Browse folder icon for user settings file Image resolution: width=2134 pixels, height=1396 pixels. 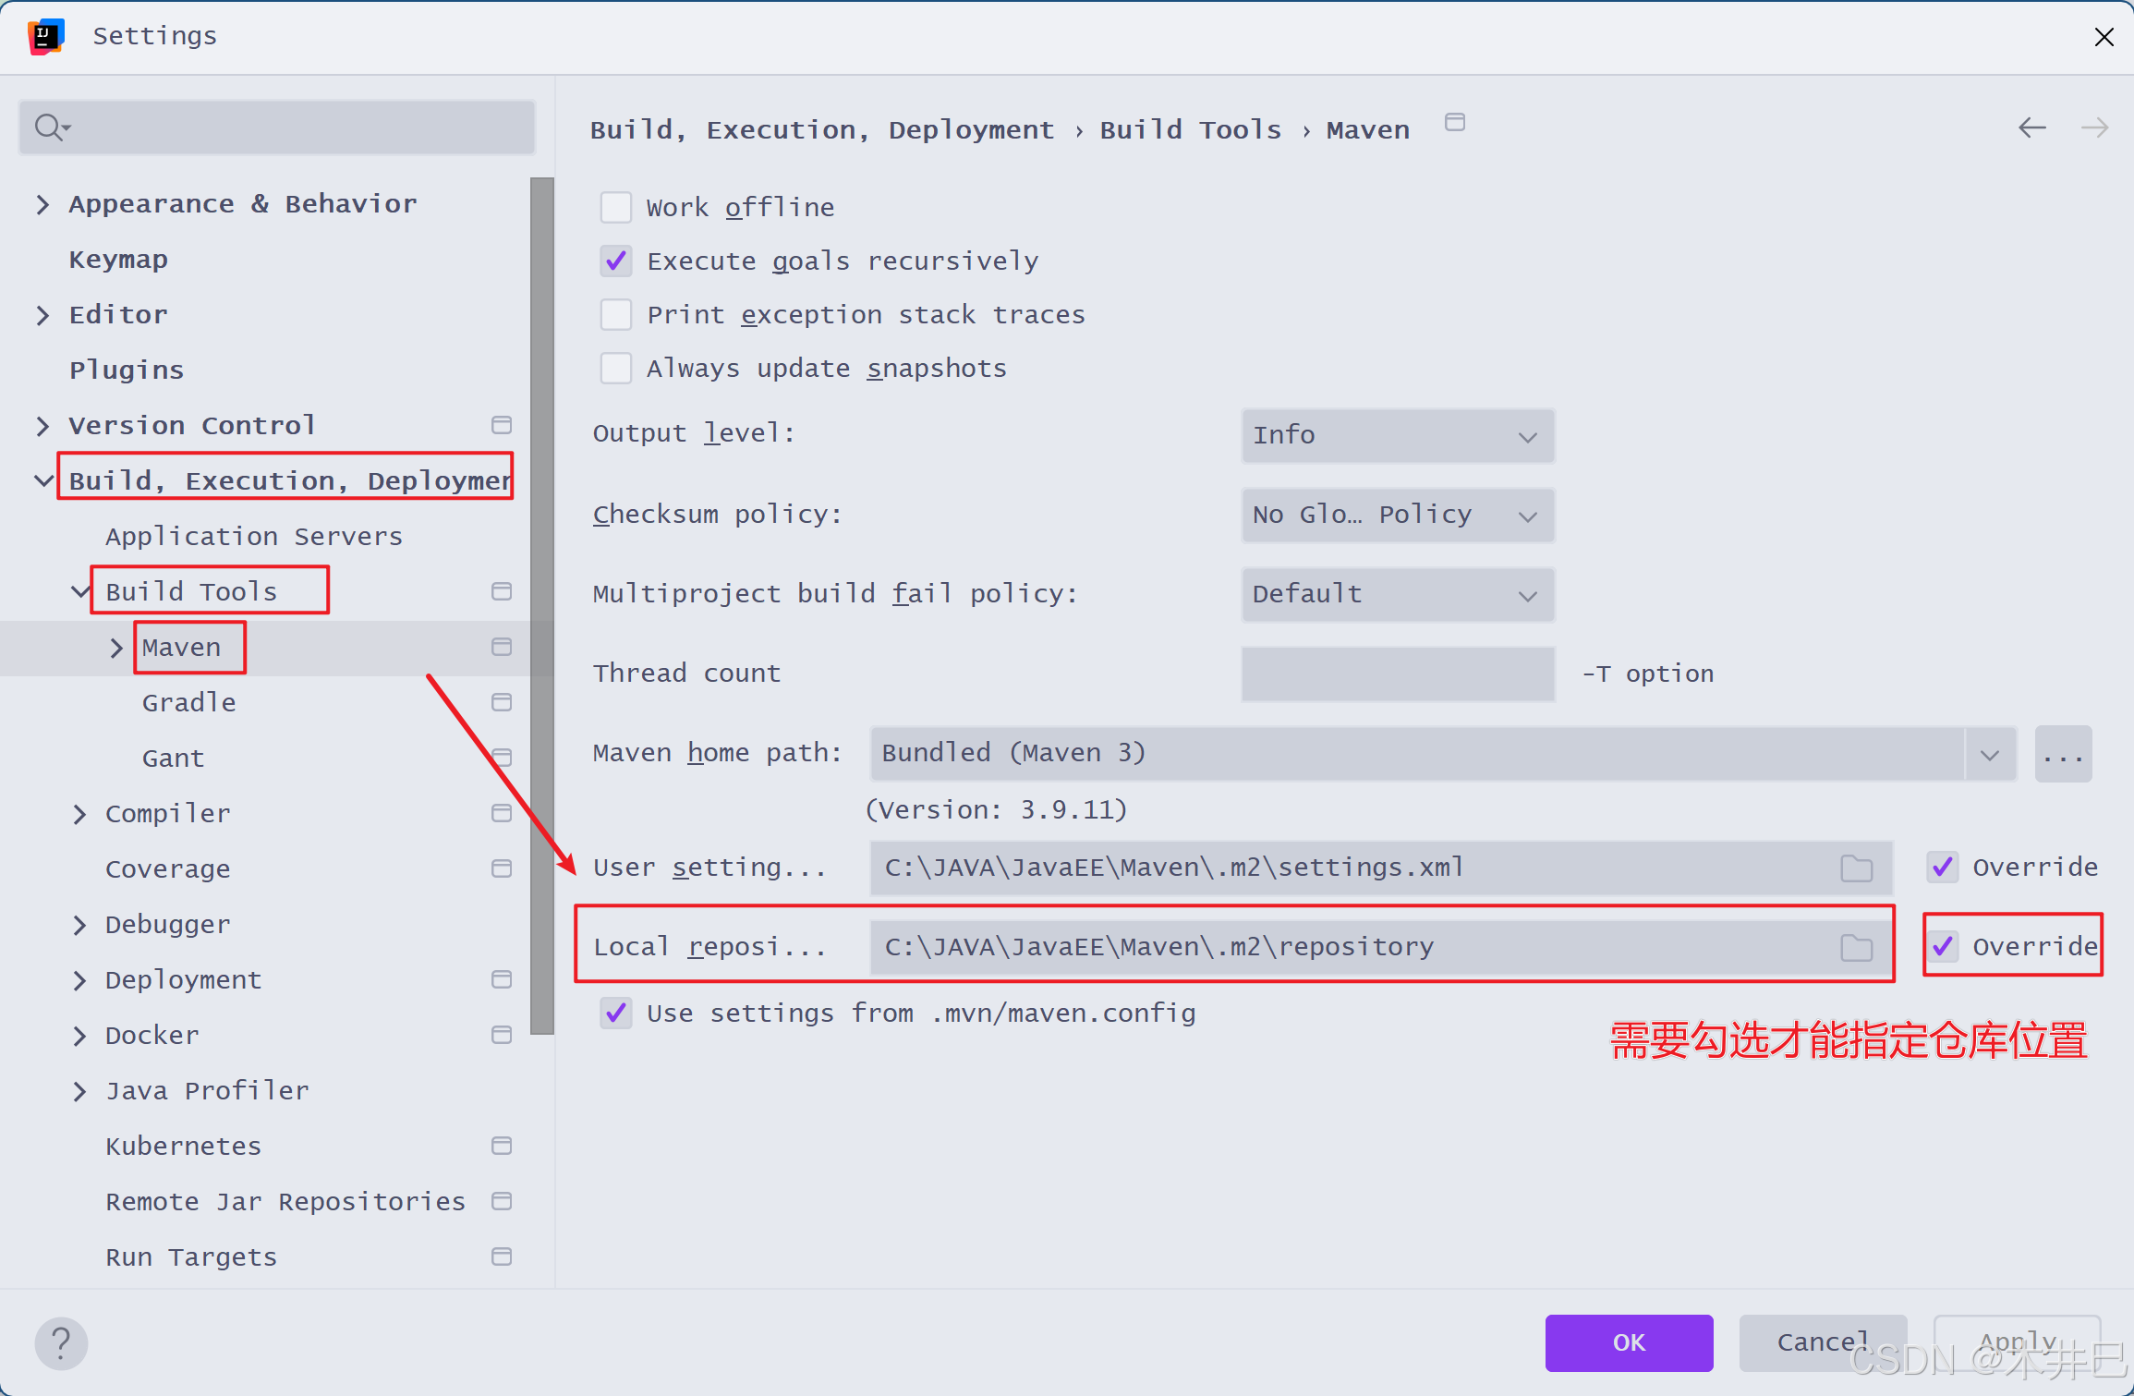coord(1856,868)
